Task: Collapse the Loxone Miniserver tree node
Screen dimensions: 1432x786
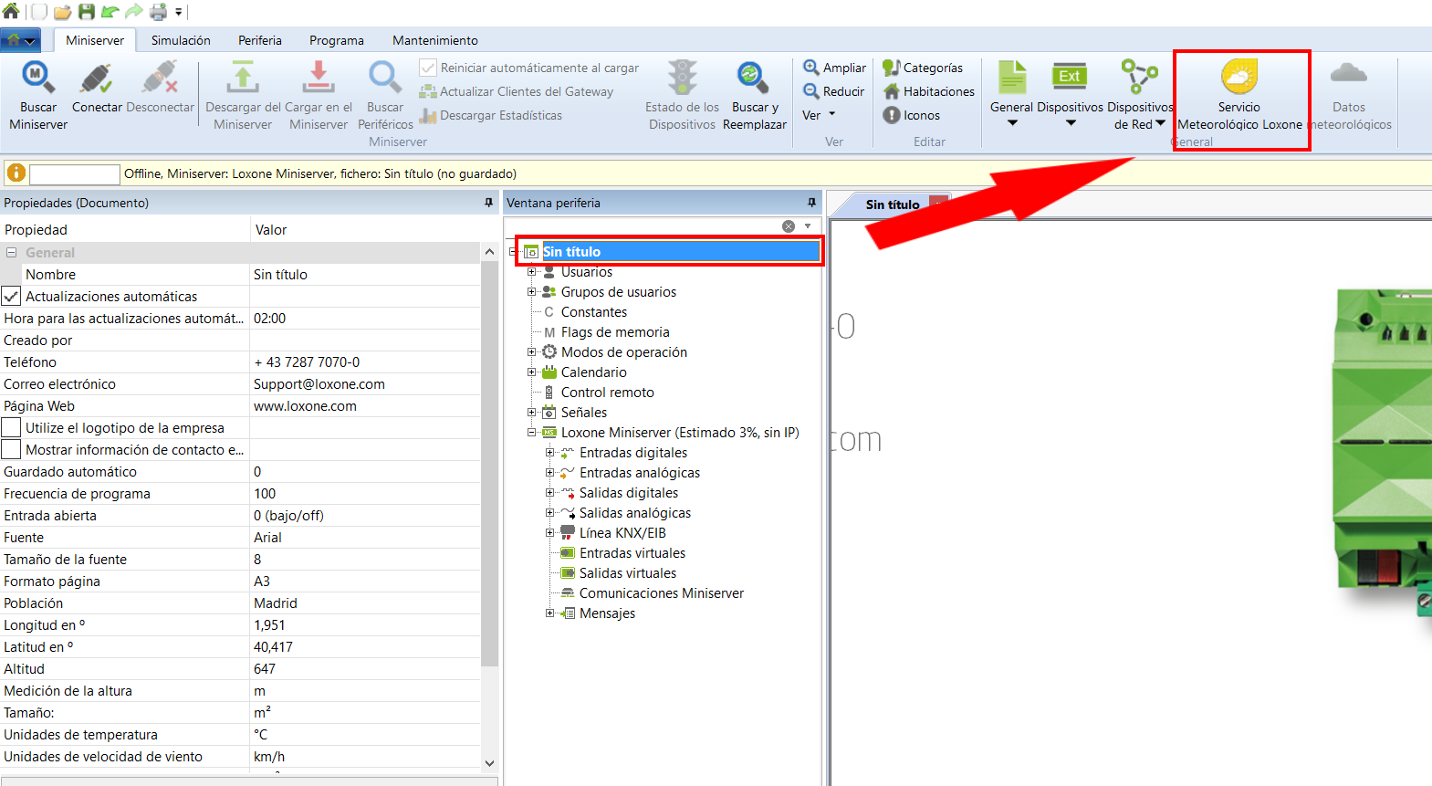Action: [531, 433]
